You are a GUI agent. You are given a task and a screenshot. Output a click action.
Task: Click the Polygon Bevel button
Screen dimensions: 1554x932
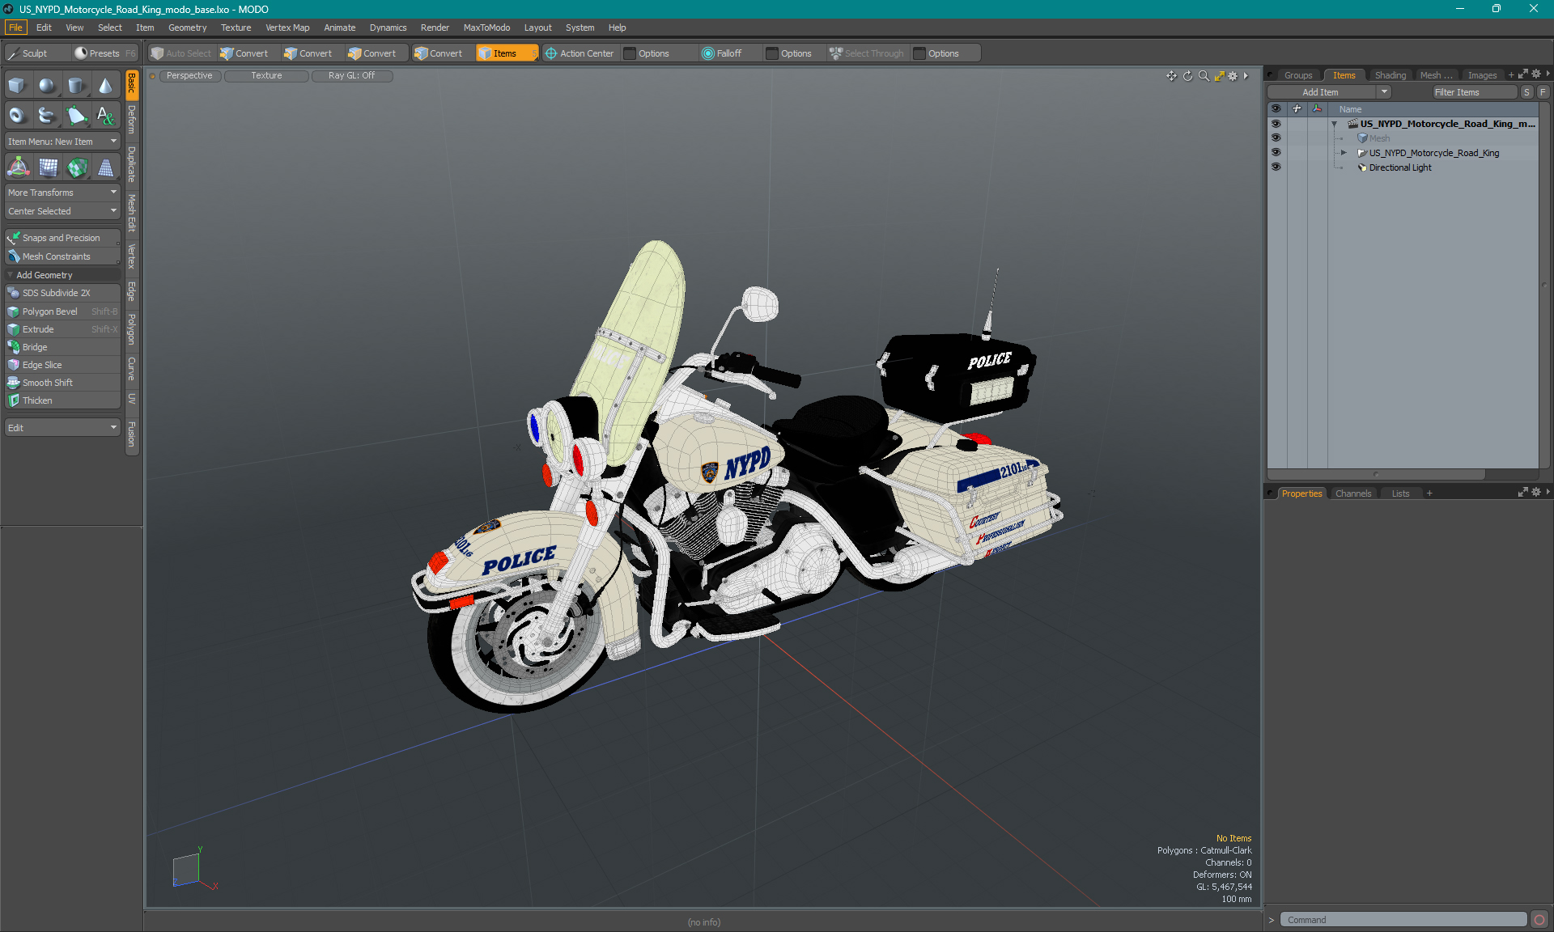(62, 311)
